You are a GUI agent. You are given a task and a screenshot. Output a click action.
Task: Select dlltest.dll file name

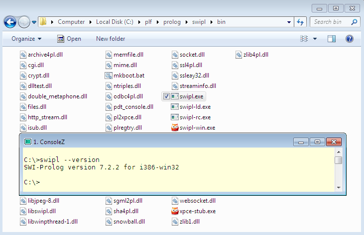40,86
